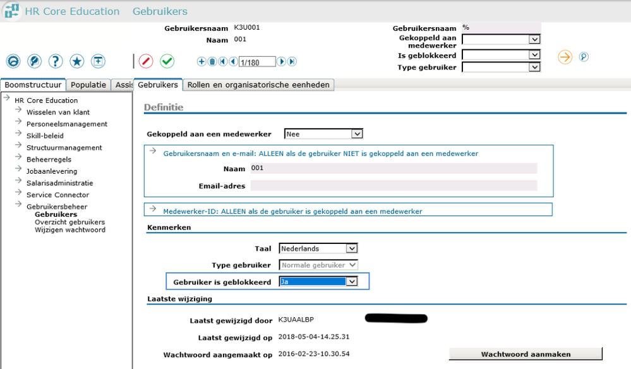Screen dimensions: 631x369
Task: Run search with the orange arrow icon
Action: pos(565,57)
